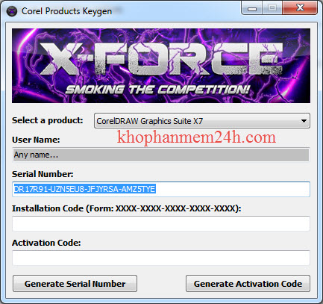Close the Corel Products Keygen window
Screen dimensions: 323x304
[300, 8]
